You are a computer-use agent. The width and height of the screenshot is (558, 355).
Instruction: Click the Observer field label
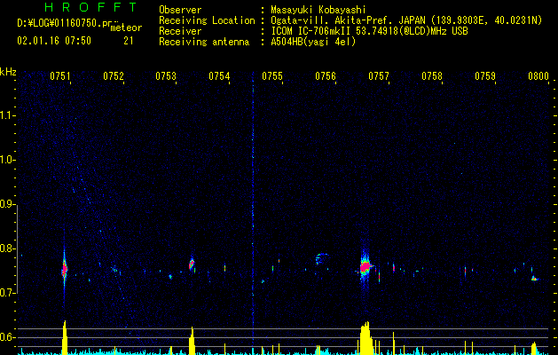click(x=180, y=10)
